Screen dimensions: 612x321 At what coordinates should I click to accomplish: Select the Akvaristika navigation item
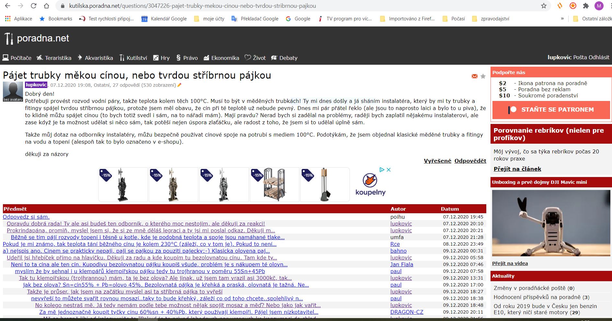pyautogui.click(x=95, y=58)
